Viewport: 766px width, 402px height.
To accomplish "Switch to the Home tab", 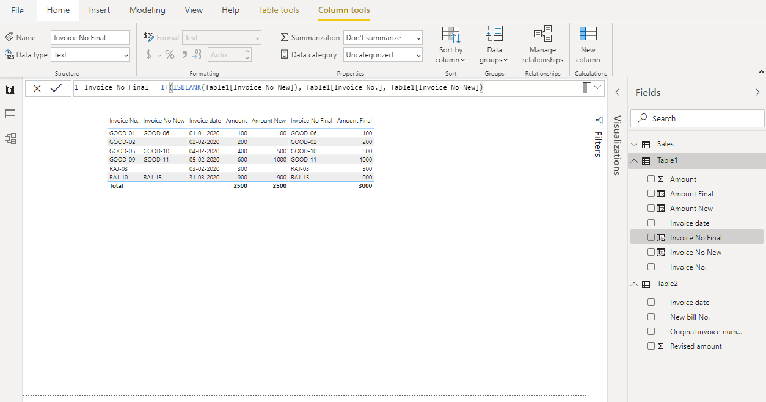I will 58,10.
